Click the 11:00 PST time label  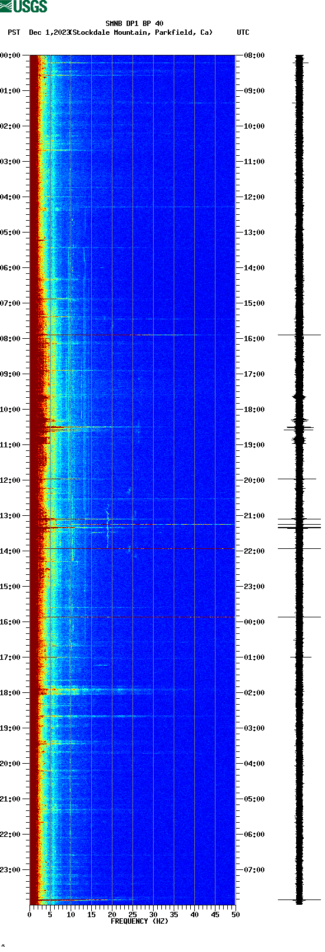[x=10, y=445]
